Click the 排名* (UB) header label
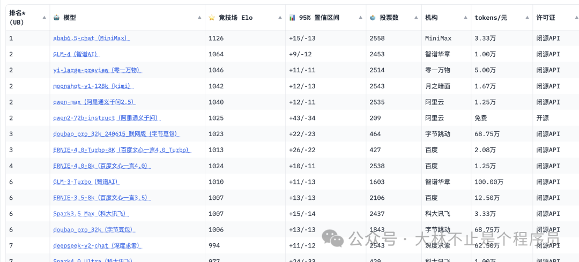This screenshot has height=262, width=579. point(17,17)
